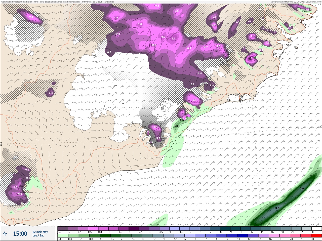Click the 1.2 precipitation value on the map
The height and width of the screenshot is (241, 322).
point(116,18)
